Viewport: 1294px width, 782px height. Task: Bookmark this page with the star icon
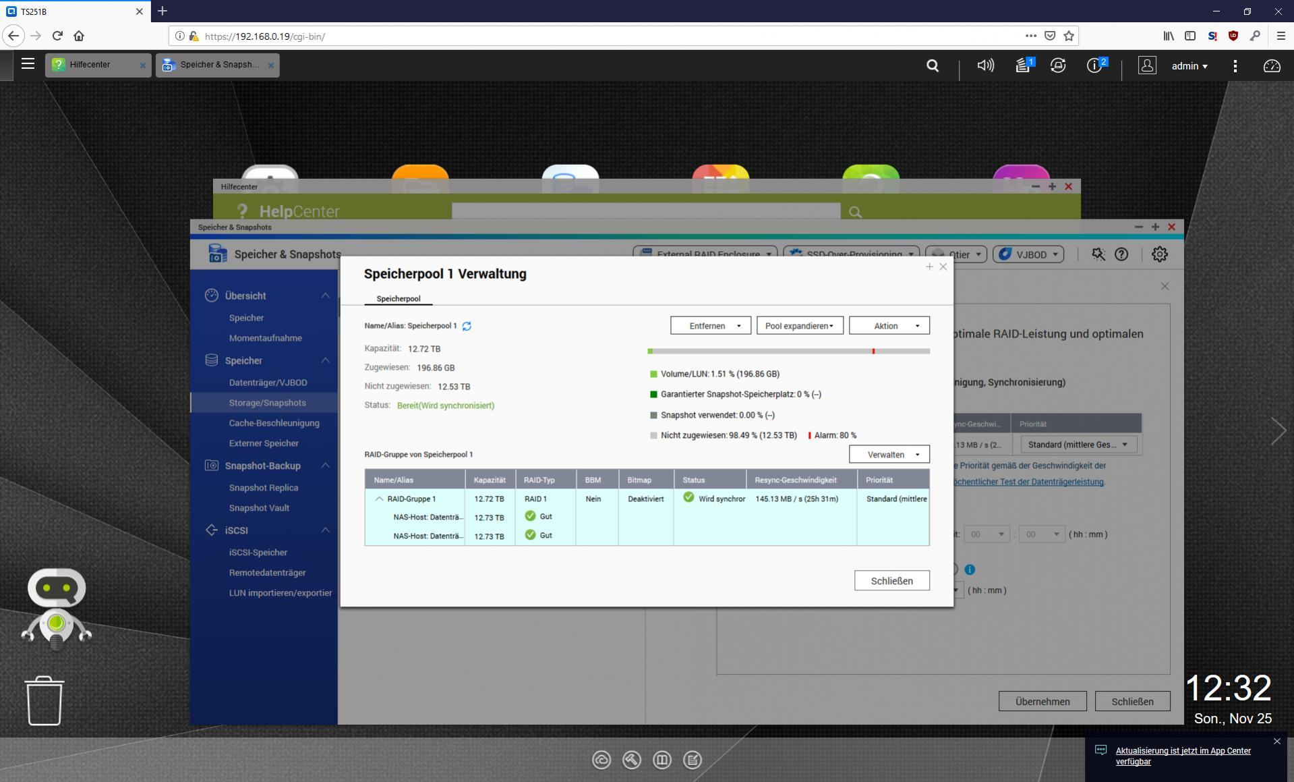pos(1069,36)
